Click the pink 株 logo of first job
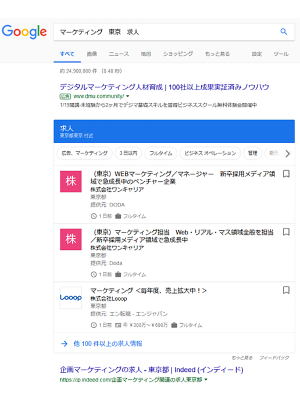300x400 pixels. [71, 181]
